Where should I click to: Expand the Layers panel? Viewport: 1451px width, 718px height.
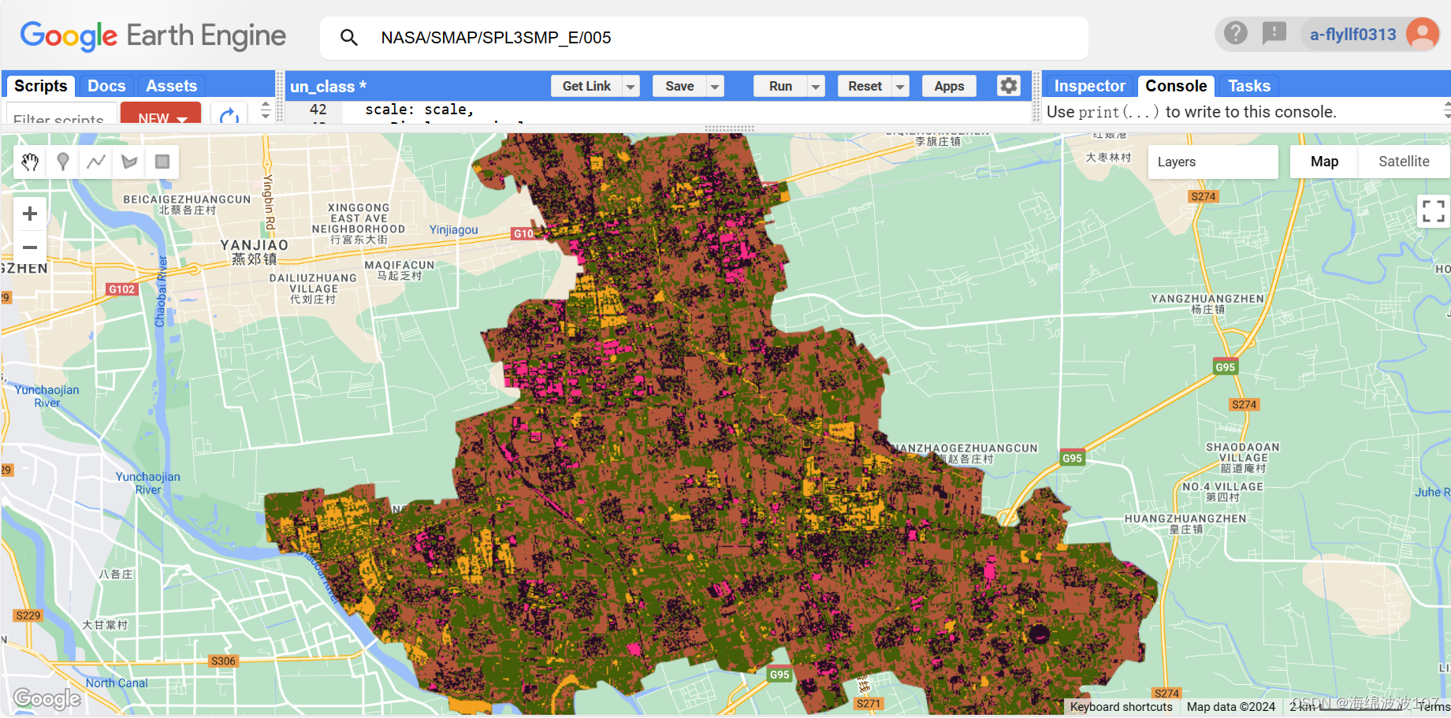tap(1213, 162)
